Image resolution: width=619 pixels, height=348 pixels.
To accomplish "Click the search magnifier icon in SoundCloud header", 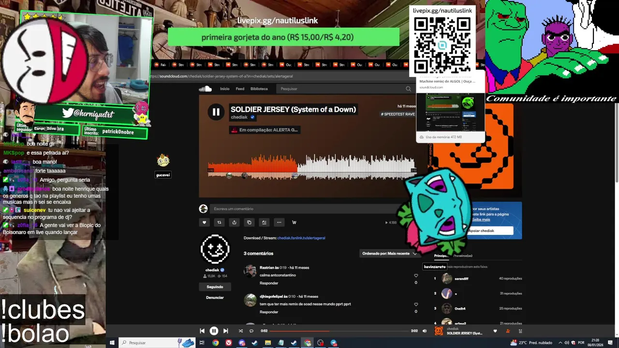I will (408, 89).
